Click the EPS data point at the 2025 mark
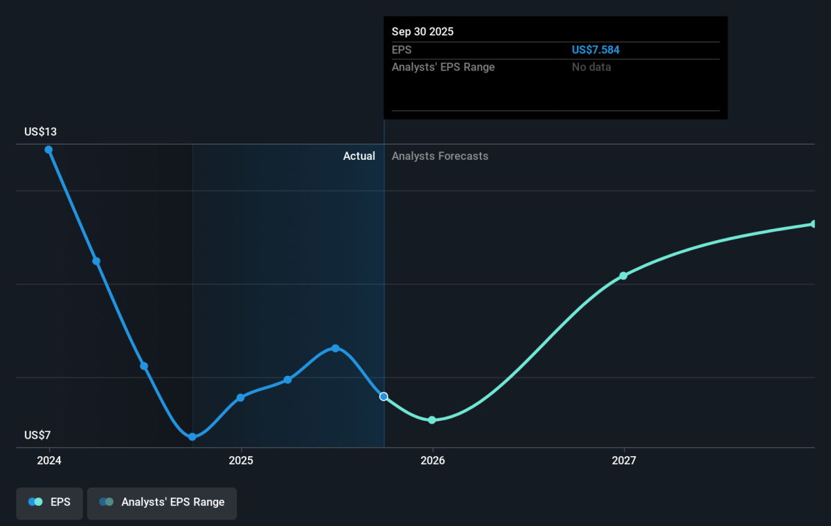Viewport: 831px width, 526px height. 240,397
